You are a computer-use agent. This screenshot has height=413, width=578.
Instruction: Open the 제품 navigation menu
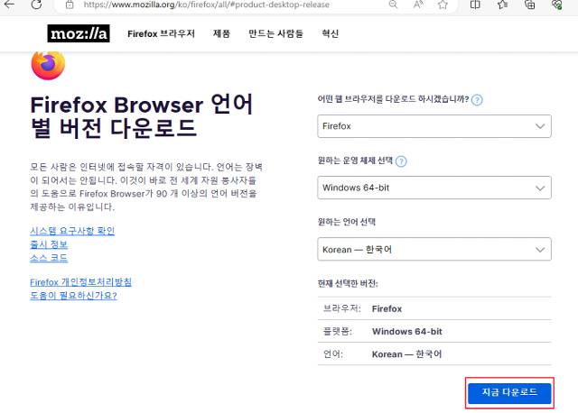click(x=221, y=34)
